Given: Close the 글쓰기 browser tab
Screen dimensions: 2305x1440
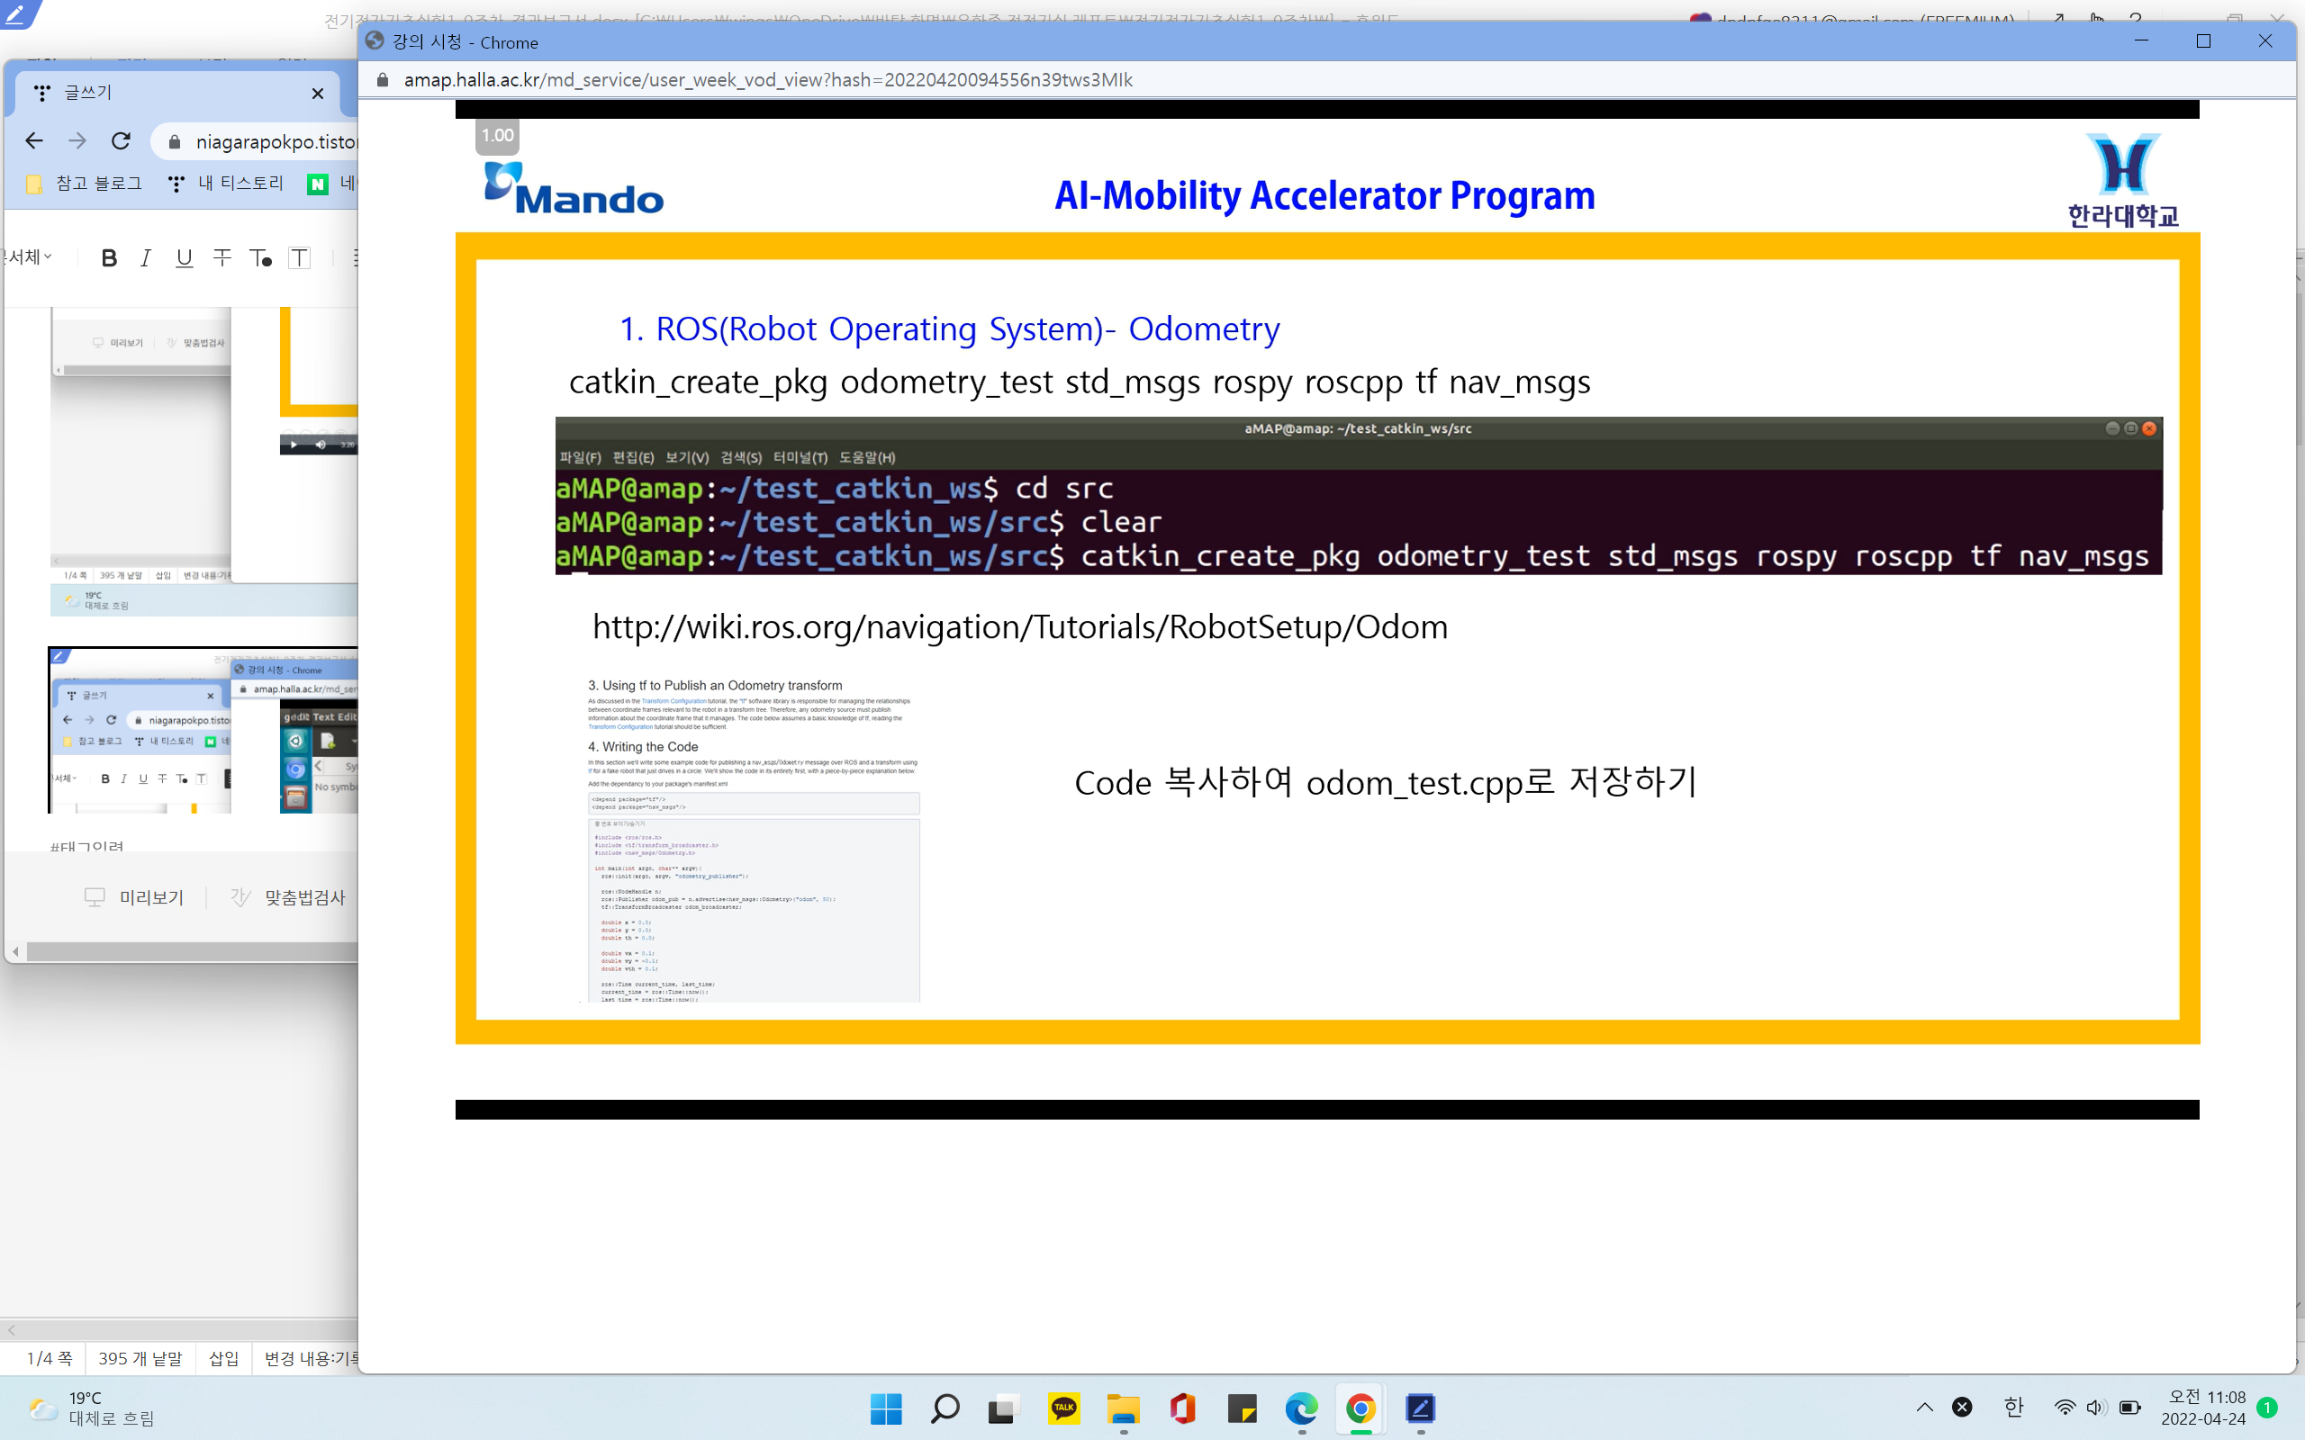Looking at the screenshot, I should (317, 94).
